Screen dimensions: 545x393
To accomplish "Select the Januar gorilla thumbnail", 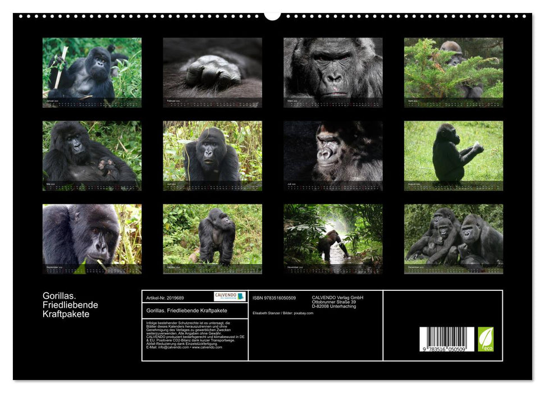I will (91, 72).
